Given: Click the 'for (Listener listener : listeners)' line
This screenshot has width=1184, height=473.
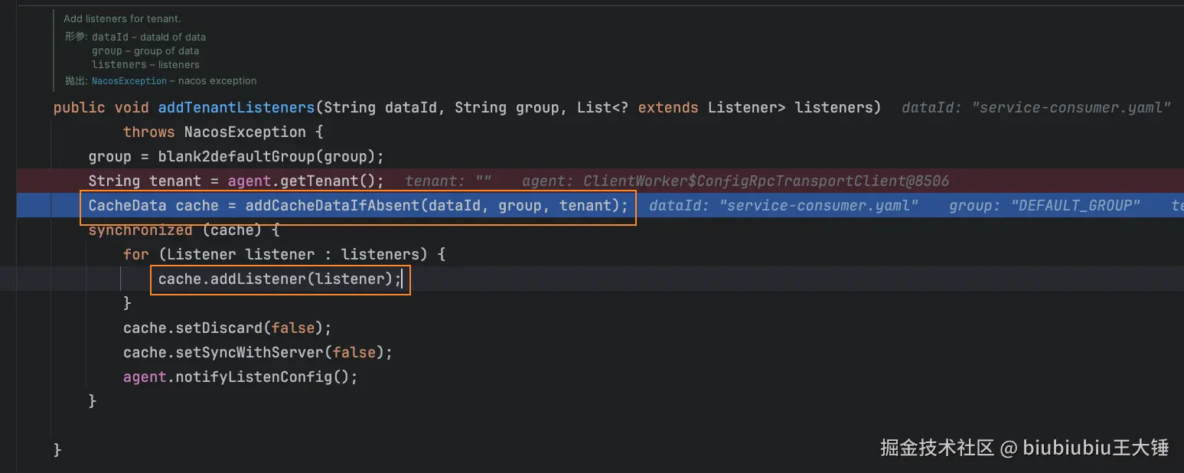Looking at the screenshot, I should (284, 254).
